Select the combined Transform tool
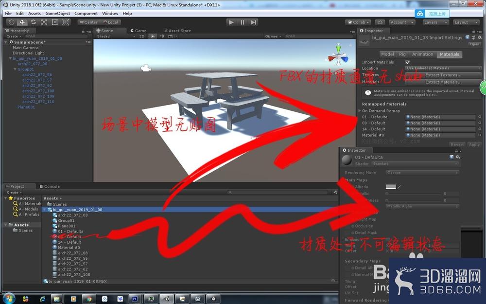Image resolution: width=486 pixels, height=304 pixels. click(x=66, y=22)
